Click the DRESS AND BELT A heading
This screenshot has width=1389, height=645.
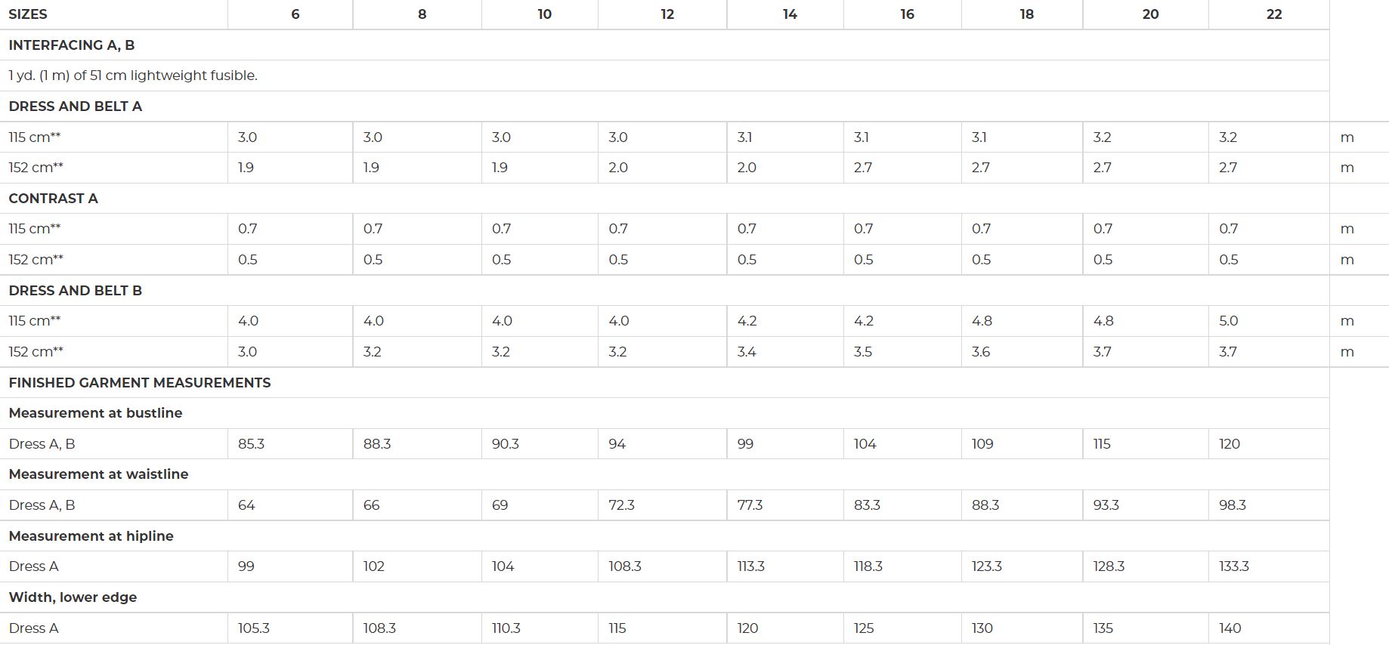coord(76,106)
